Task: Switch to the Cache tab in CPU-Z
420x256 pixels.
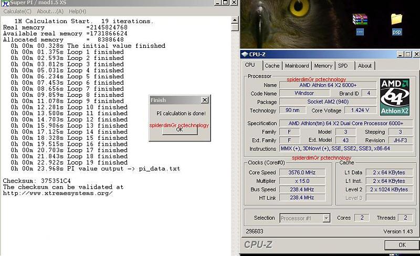Action: tap(272, 66)
